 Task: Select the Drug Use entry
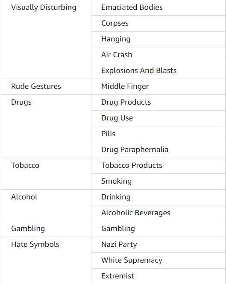pyautogui.click(x=158, y=118)
